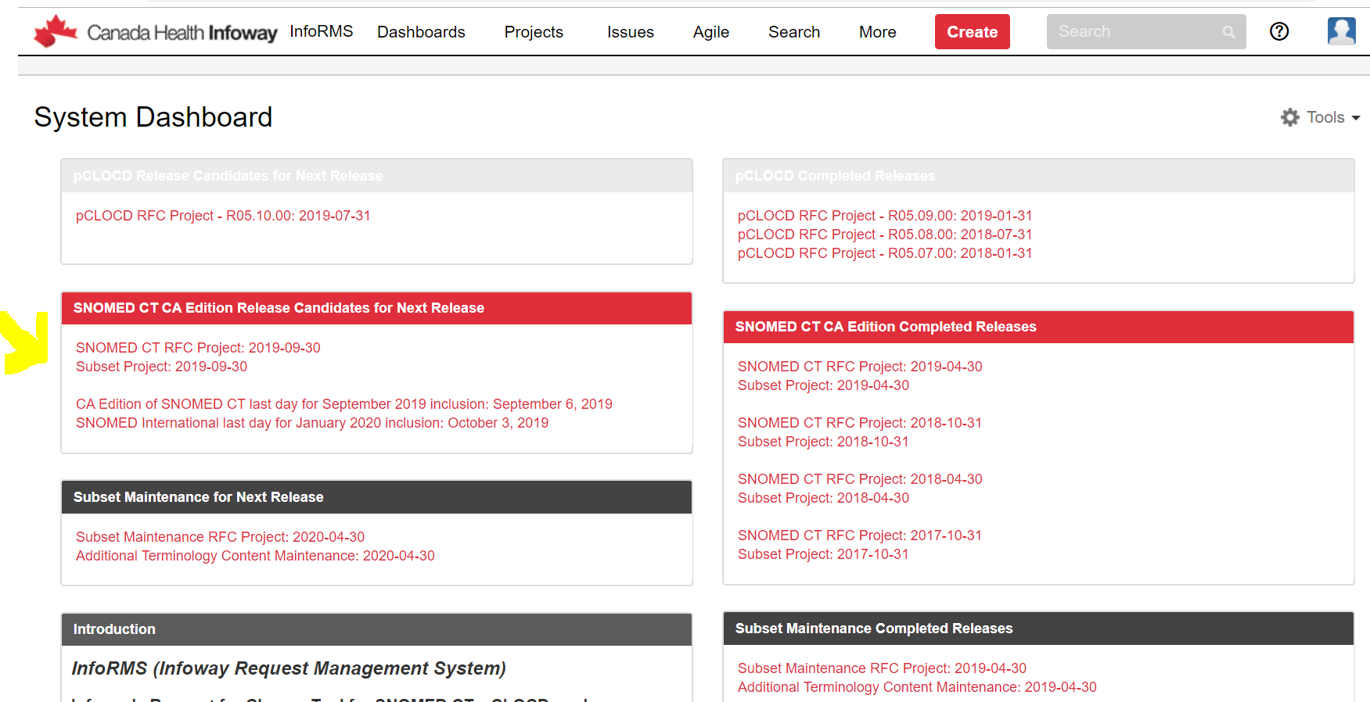
Task: Open SNOMED International January 2020 inclusion link
Action: (312, 423)
